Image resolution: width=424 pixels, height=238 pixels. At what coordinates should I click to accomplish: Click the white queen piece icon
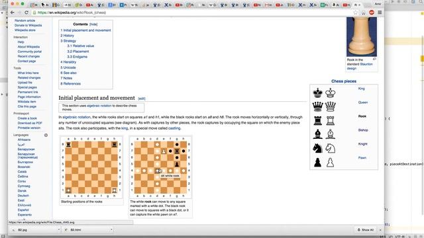click(330, 106)
